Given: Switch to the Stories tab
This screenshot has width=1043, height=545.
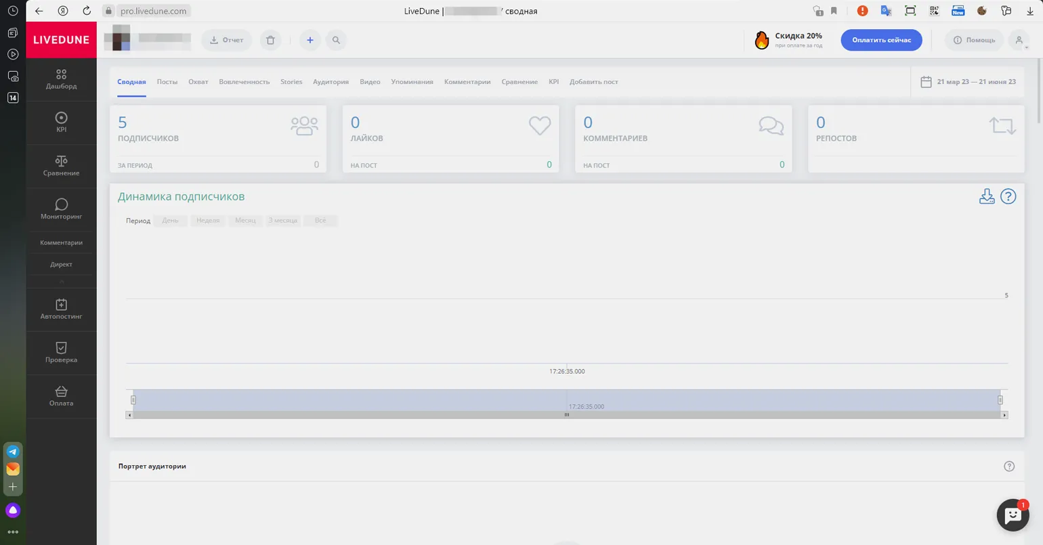Looking at the screenshot, I should (291, 82).
